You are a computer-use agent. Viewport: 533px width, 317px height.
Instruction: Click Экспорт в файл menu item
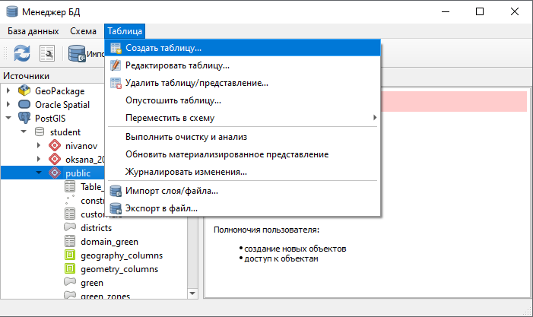coord(161,208)
